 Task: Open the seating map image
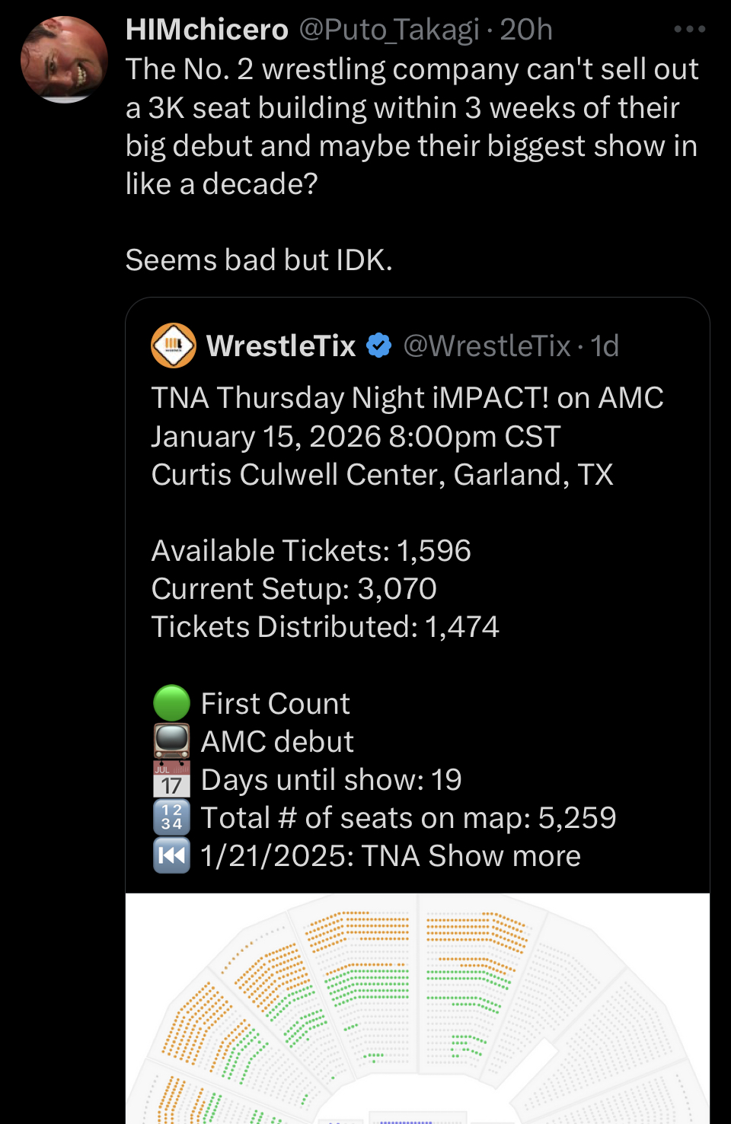point(417,1008)
